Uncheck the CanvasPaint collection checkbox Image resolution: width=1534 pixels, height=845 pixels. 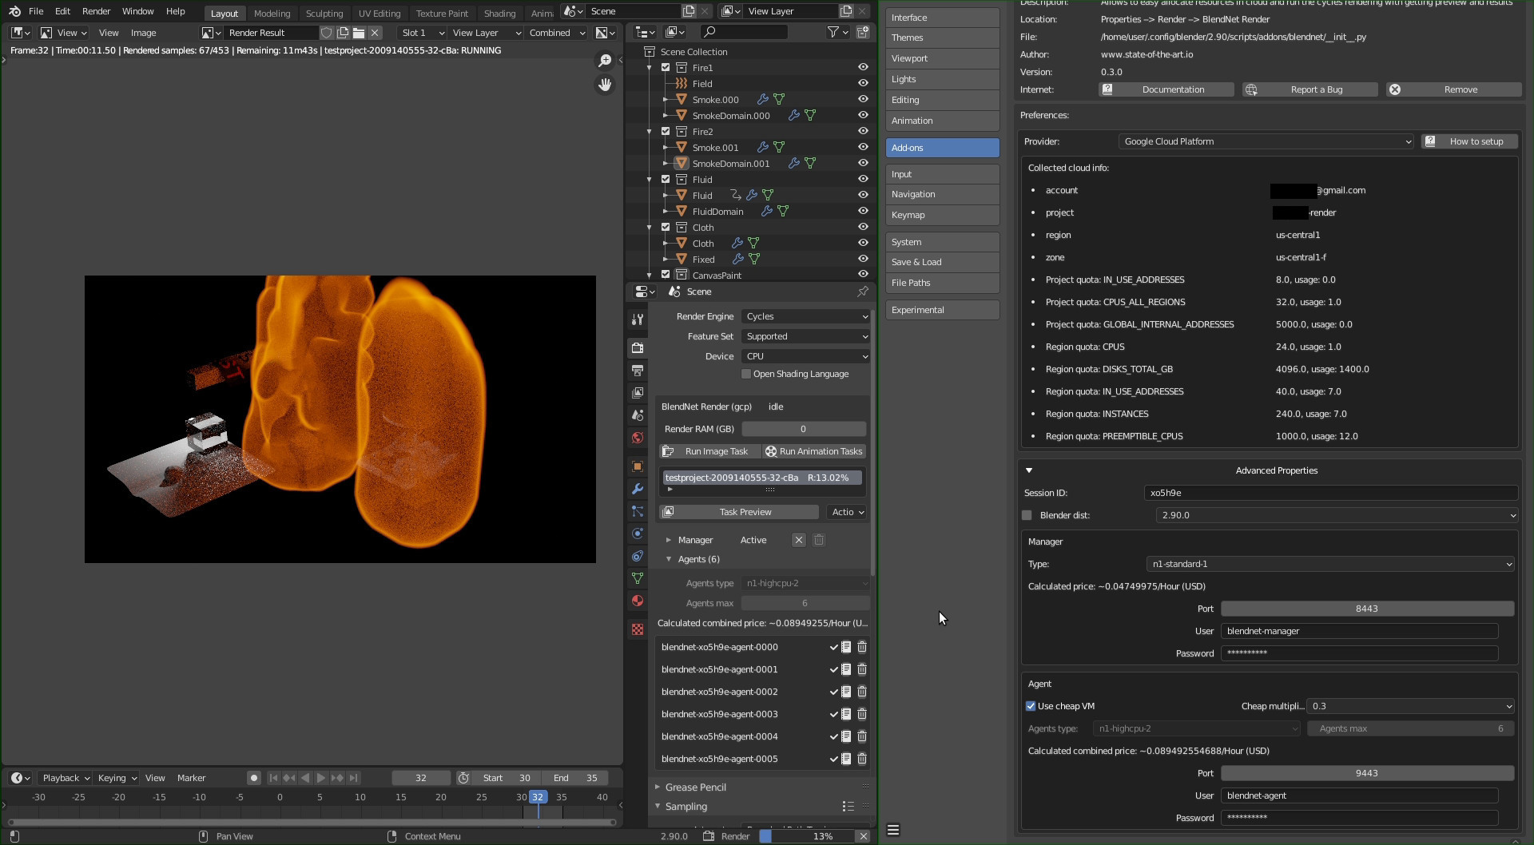tap(666, 275)
